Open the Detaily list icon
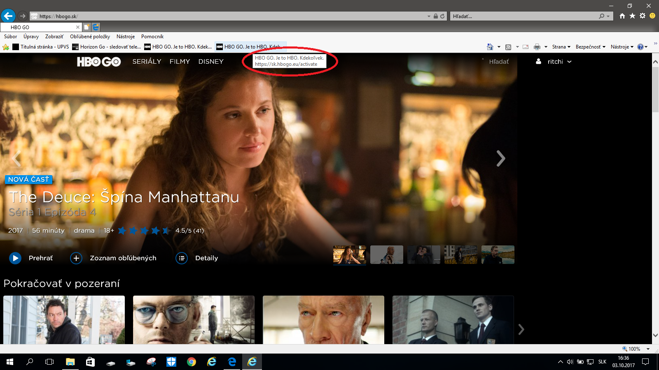 click(182, 258)
